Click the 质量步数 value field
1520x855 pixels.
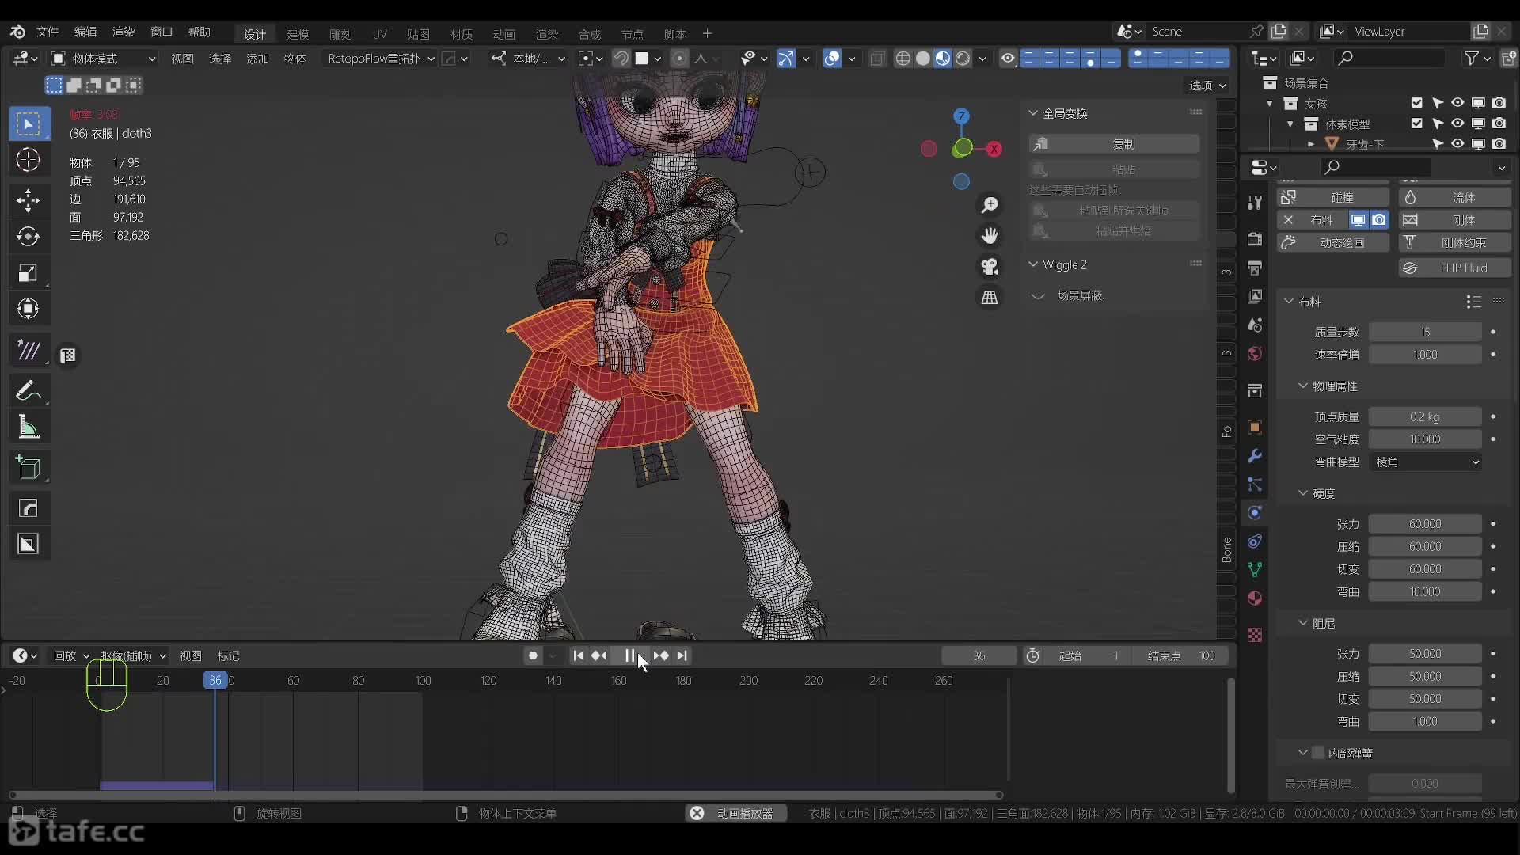coord(1425,332)
